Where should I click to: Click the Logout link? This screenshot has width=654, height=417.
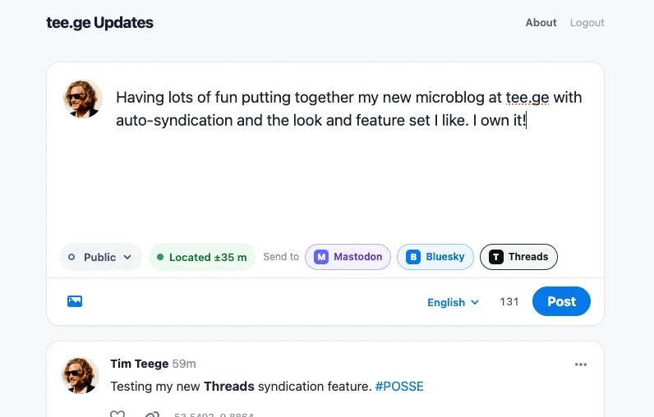click(x=587, y=22)
